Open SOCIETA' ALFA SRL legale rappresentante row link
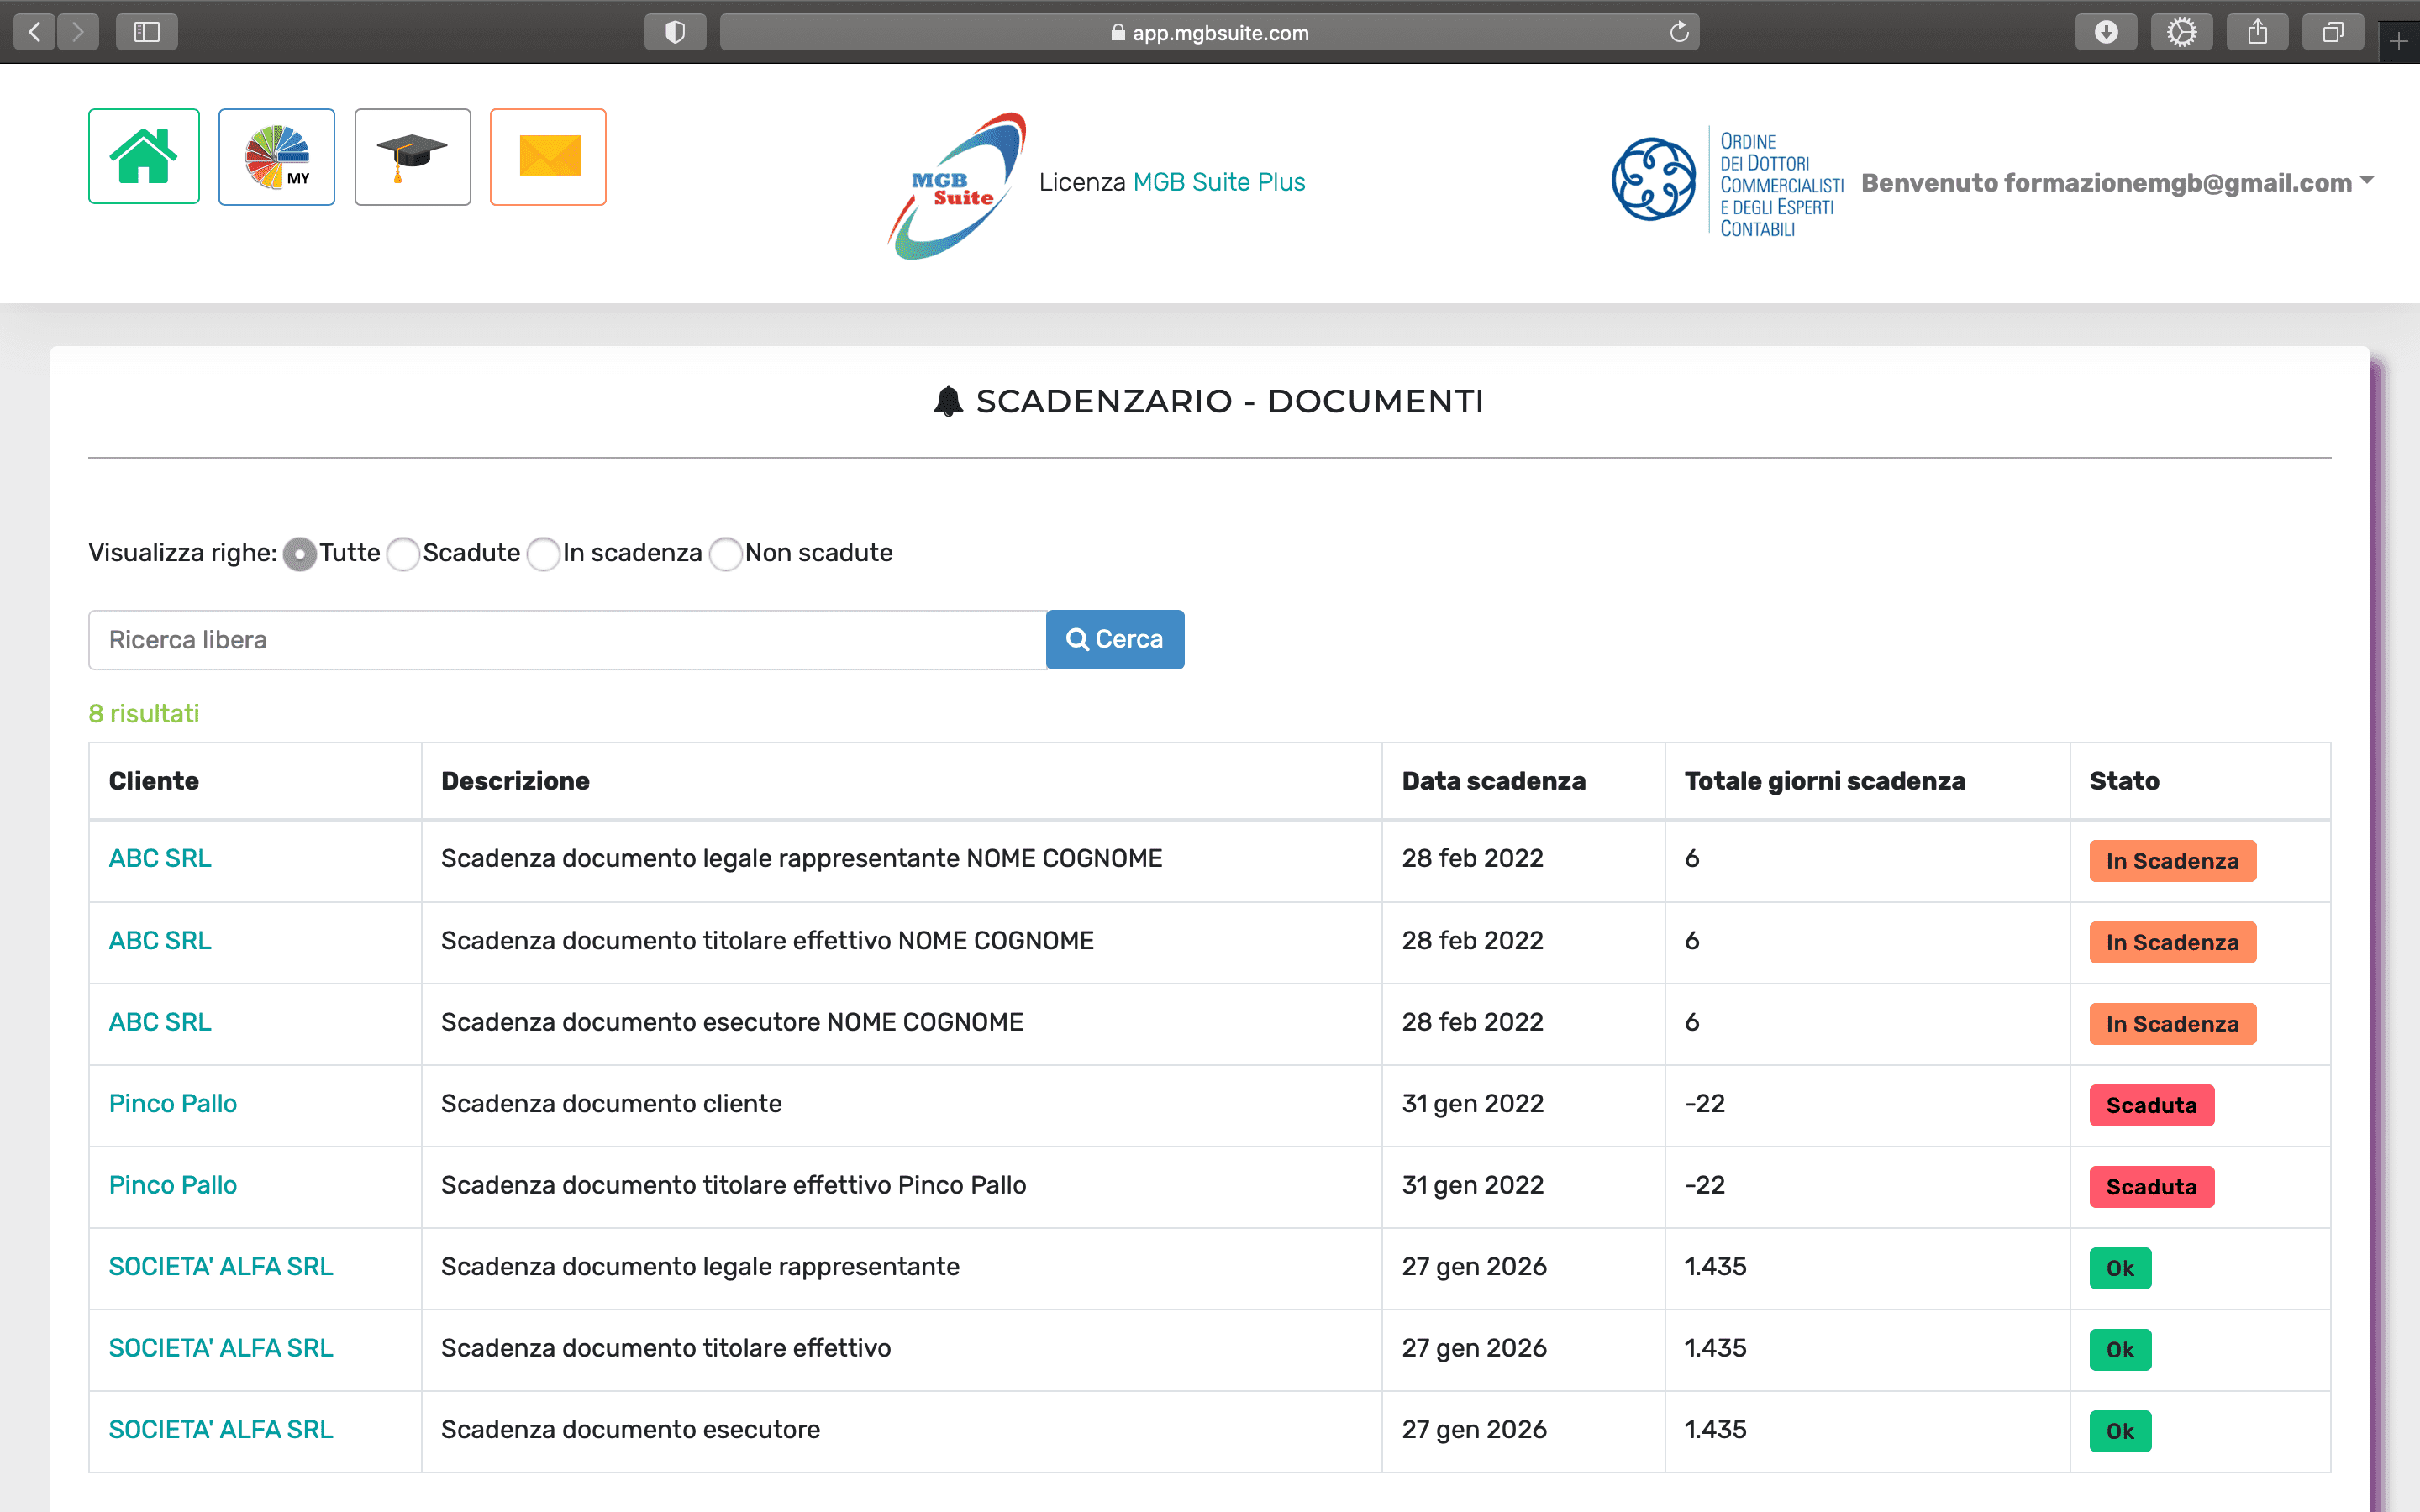The width and height of the screenshot is (2420, 1512). point(220,1267)
